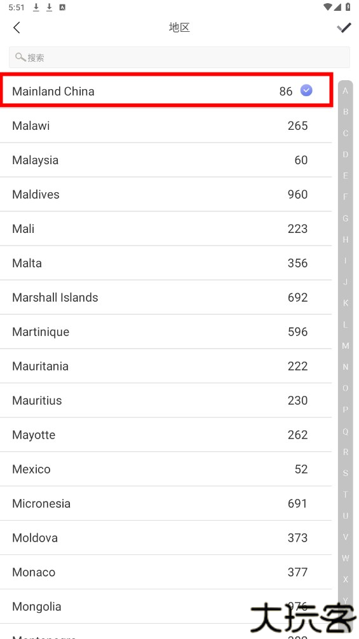Jump to letter T in index bar
Image resolution: width=359 pixels, height=639 pixels.
pos(345,495)
